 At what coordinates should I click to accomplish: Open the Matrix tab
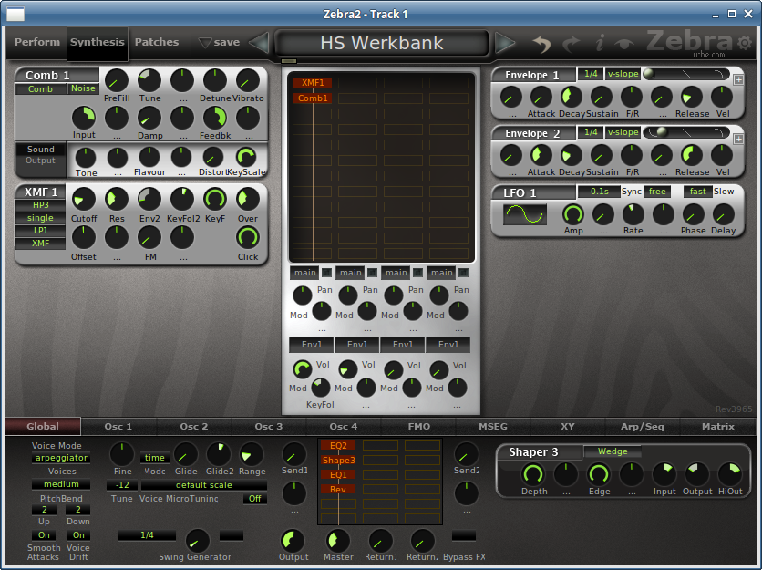click(x=717, y=427)
